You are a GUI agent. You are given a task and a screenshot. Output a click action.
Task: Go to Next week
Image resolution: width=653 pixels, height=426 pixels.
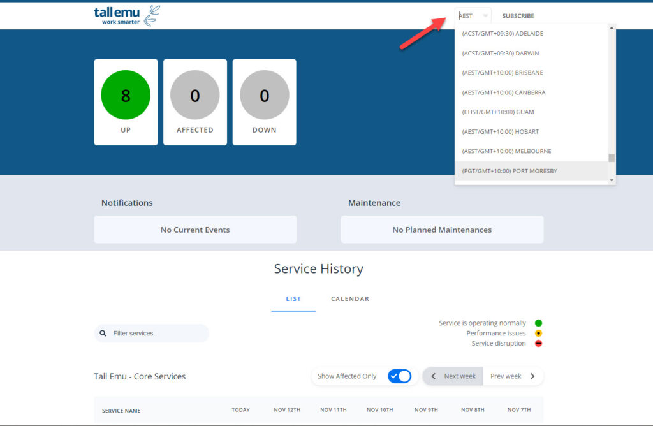453,376
